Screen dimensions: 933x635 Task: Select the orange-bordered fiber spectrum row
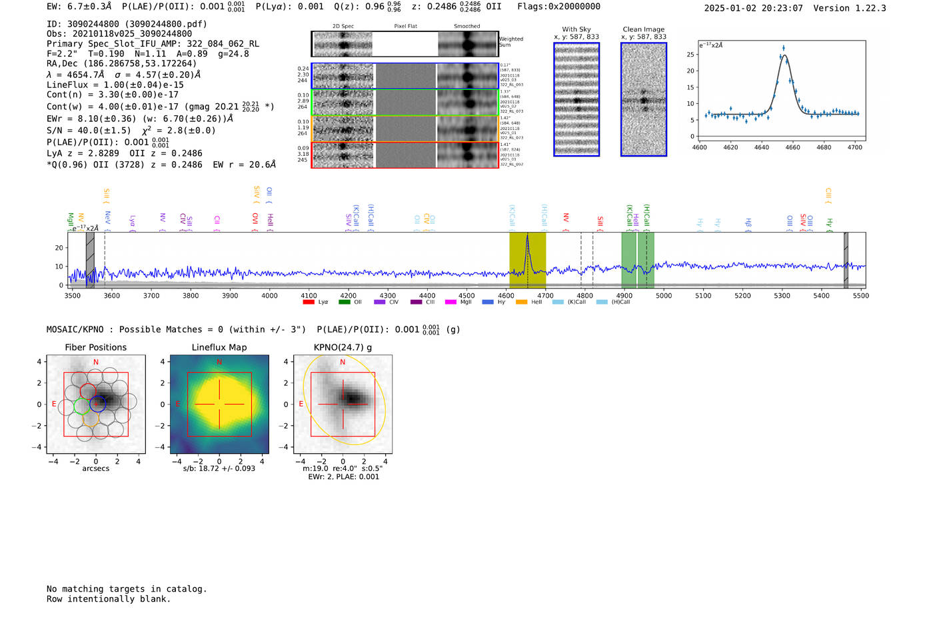(x=405, y=129)
